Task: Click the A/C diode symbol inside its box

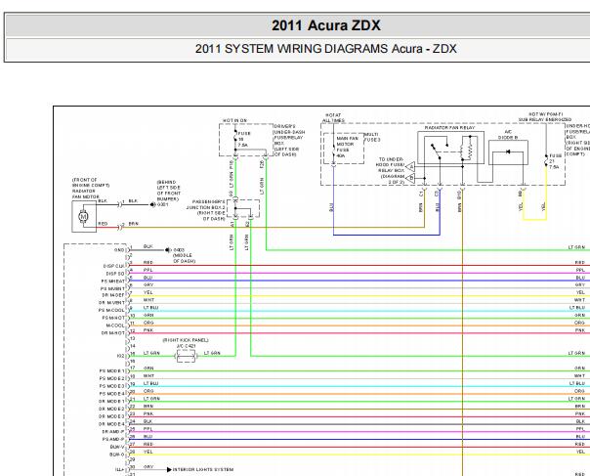Action: 508,152
